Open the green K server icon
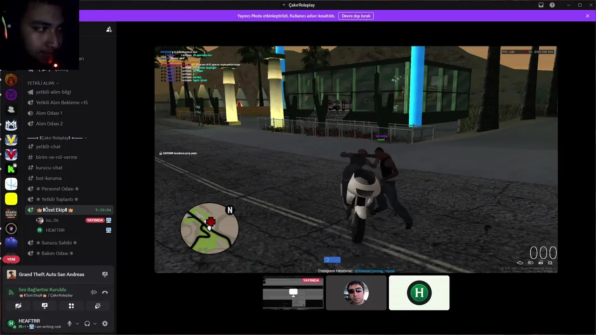The image size is (596, 335). [11, 169]
